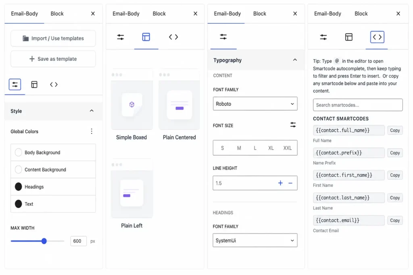Open the Content font family Roboto dropdown
This screenshot has height=275, width=413.
click(x=255, y=104)
